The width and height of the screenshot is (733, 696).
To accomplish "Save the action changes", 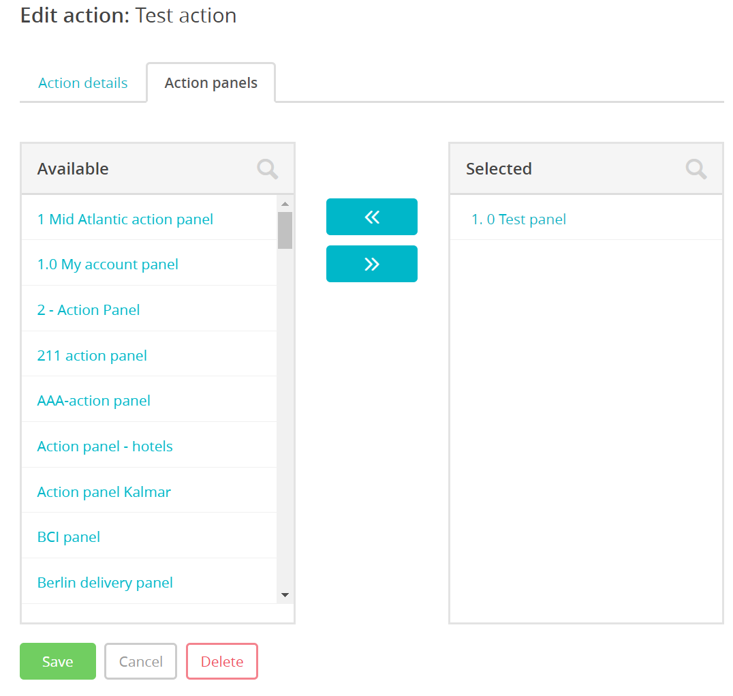I will (x=58, y=661).
